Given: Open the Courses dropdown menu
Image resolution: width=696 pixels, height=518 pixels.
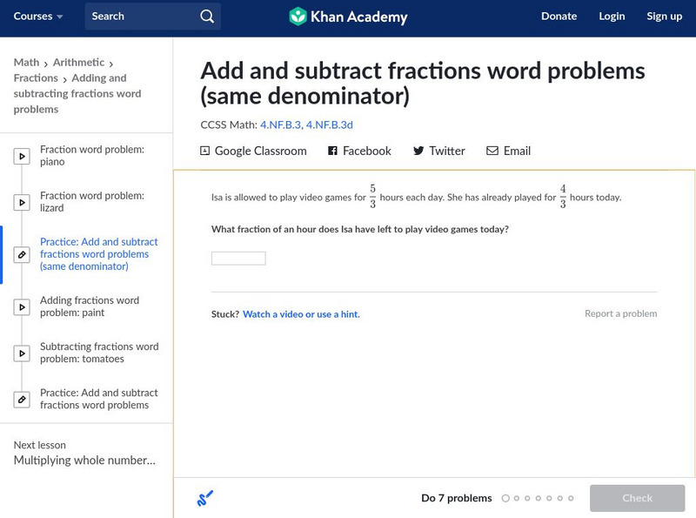Looking at the screenshot, I should (38, 17).
